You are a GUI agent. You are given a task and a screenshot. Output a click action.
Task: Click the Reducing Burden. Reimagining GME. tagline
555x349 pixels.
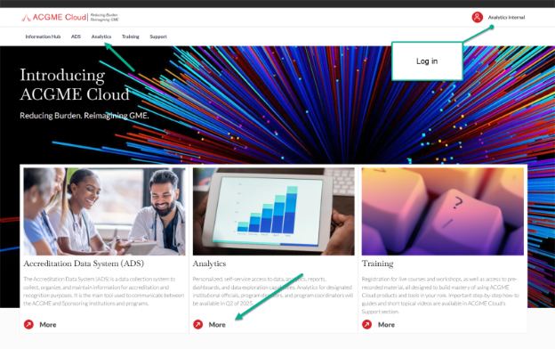[x=84, y=116]
